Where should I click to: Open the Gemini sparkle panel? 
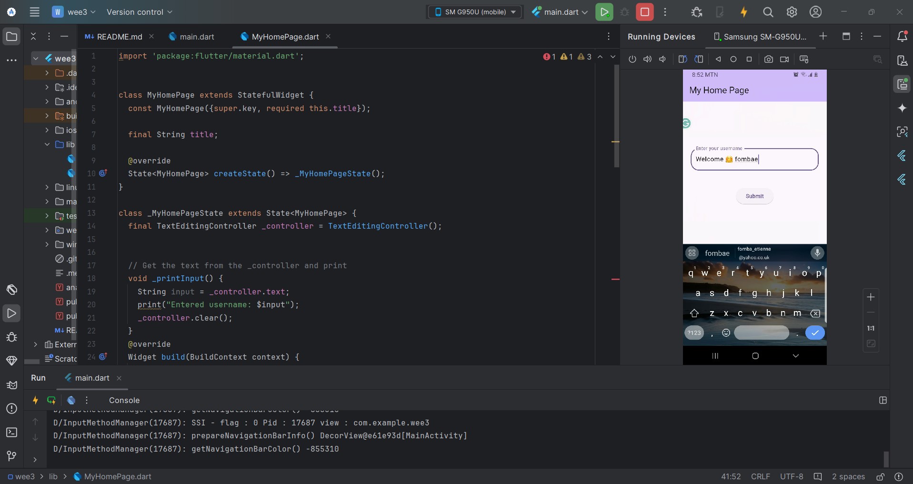pyautogui.click(x=902, y=108)
